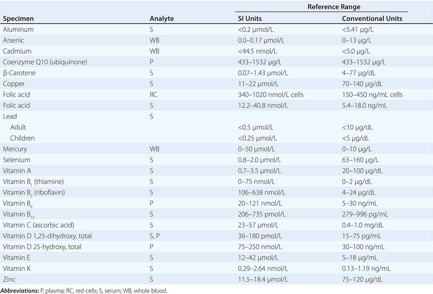Viewport: 433px width, 294px height.
Task: Select the Conventional Units column header
Action: tap(372, 19)
